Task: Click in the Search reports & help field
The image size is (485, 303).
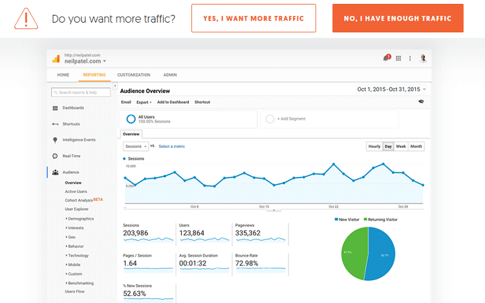Action: [81, 92]
